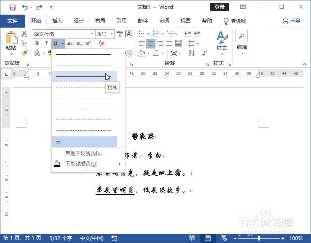
Task: Switch to Web Layout view in status bar
Action: click(x=223, y=238)
